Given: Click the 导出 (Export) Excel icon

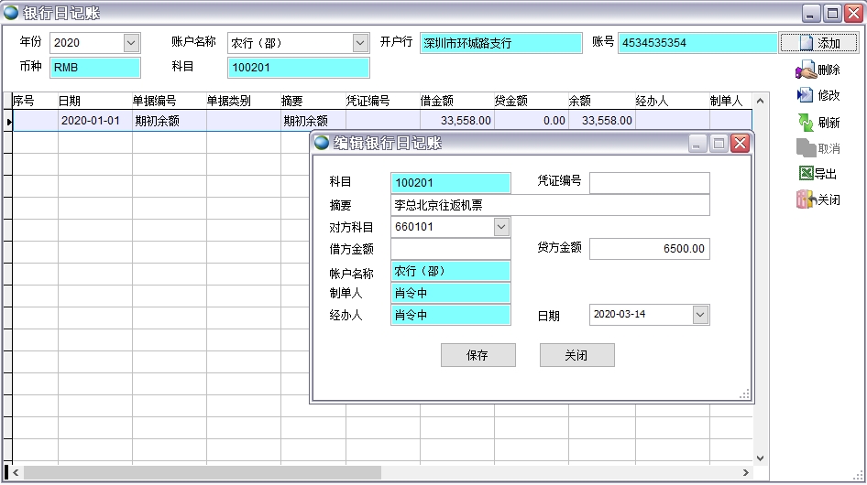Looking at the screenshot, I should (806, 174).
